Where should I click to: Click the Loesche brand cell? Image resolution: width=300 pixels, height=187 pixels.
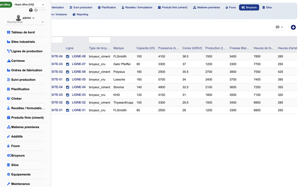tap(119, 80)
